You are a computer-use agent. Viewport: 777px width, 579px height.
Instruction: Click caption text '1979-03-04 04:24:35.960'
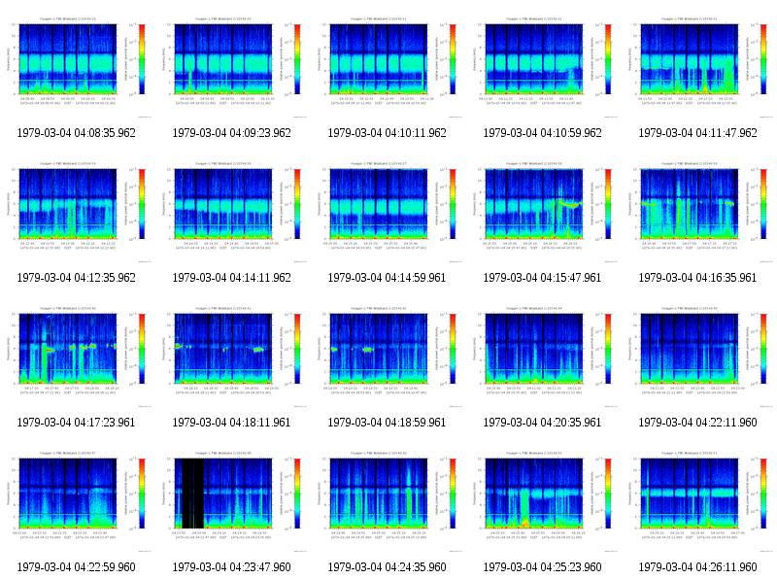pos(387,567)
